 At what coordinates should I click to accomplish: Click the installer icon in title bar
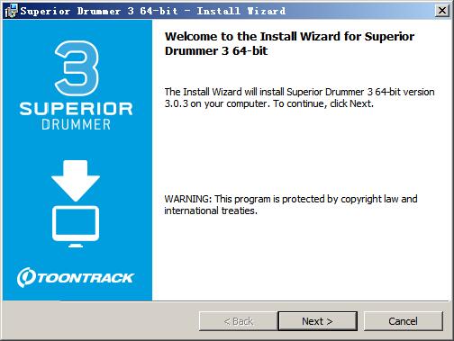coord(11,11)
